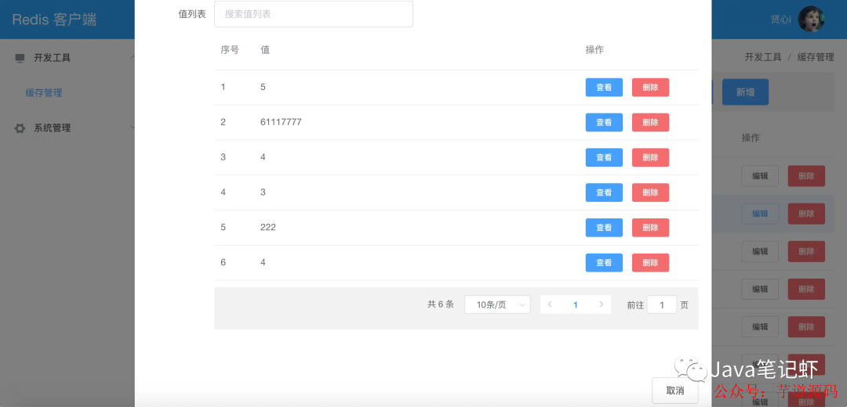Click the 开发工具 monitor icon in sidebar
Screen dimensions: 847x407
click(20, 58)
